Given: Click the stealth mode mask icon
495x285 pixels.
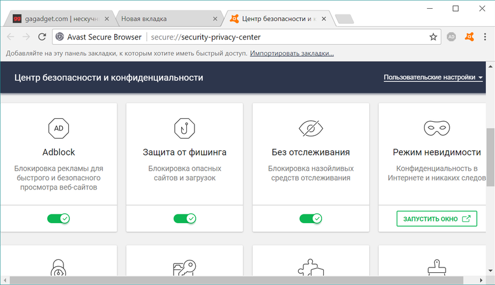Looking at the screenshot, I should pyautogui.click(x=437, y=128).
